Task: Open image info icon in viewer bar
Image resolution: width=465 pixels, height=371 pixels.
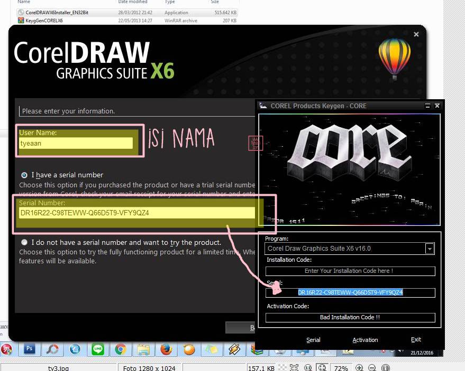Action: coord(385,368)
